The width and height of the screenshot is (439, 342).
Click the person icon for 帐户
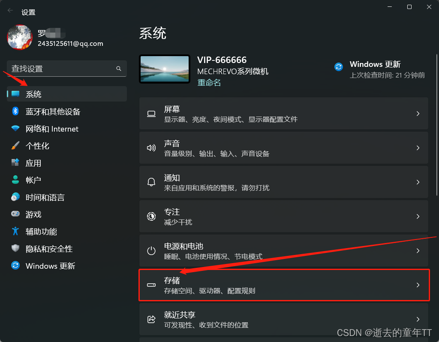click(15, 180)
